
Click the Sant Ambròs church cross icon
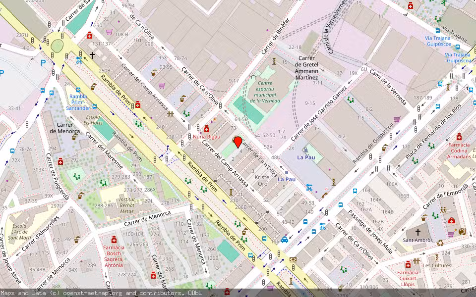pyautogui.click(x=418, y=232)
